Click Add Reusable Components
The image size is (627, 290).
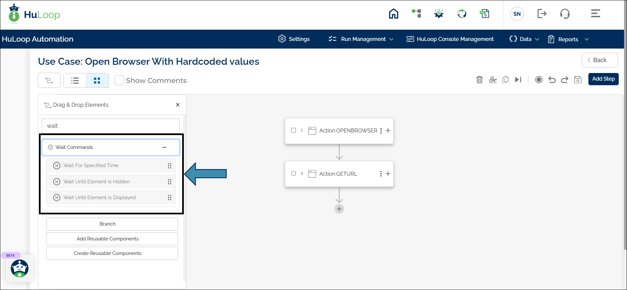(x=112, y=238)
